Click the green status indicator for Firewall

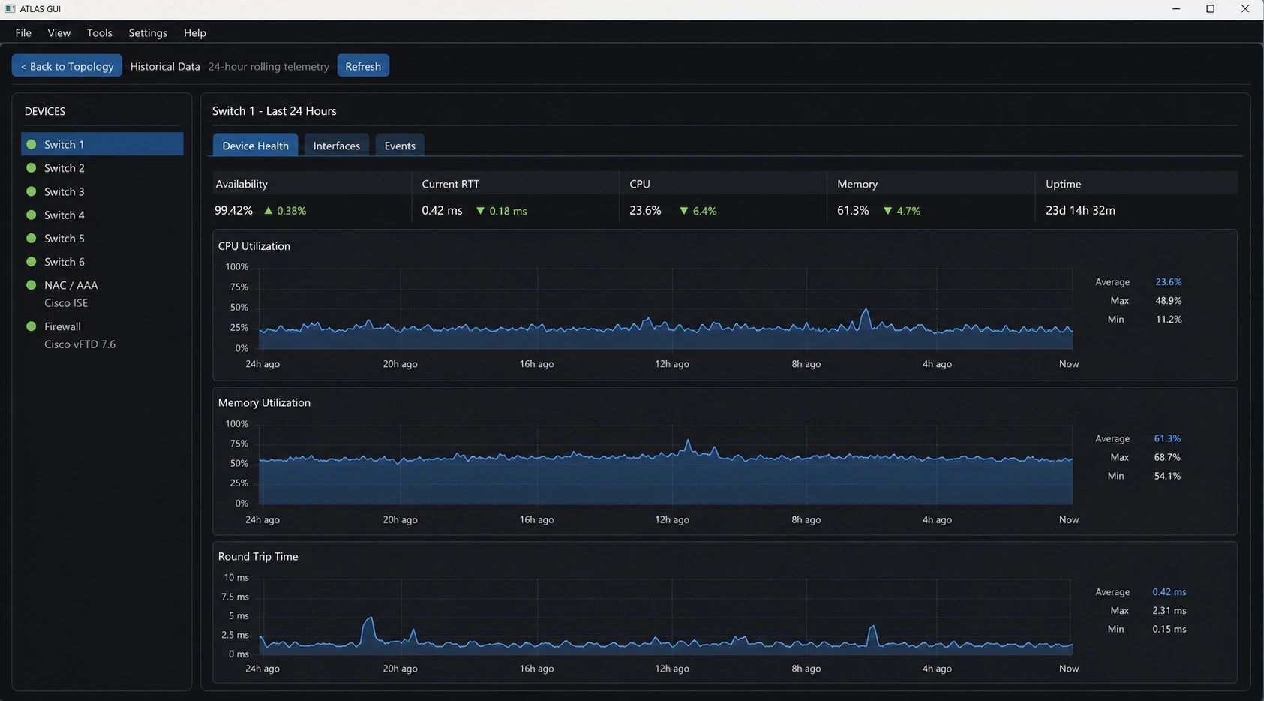(x=32, y=326)
